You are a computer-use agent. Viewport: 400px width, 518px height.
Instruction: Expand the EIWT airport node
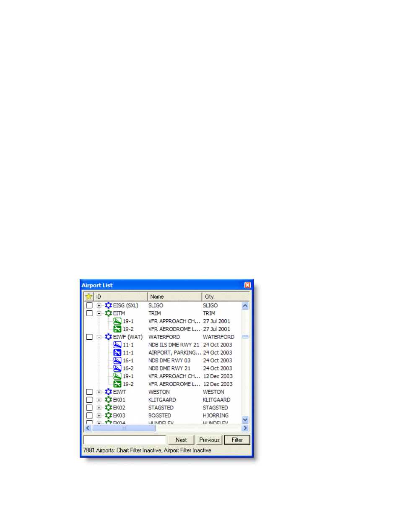(99, 392)
